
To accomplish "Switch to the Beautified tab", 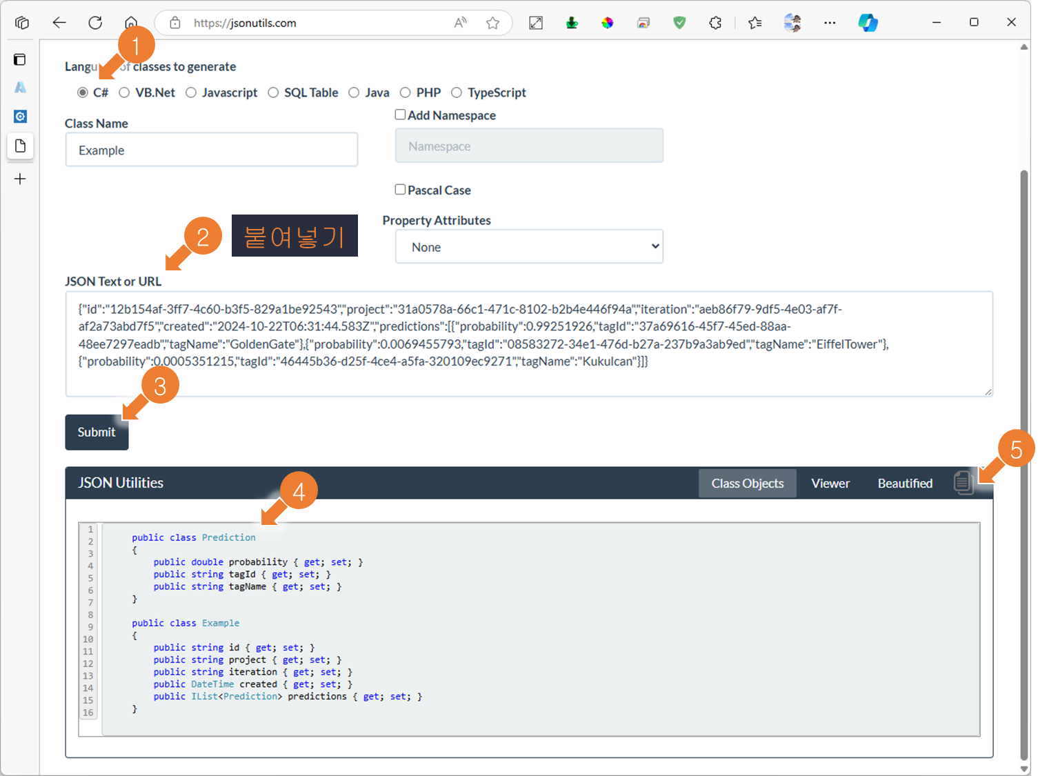I will 905,484.
